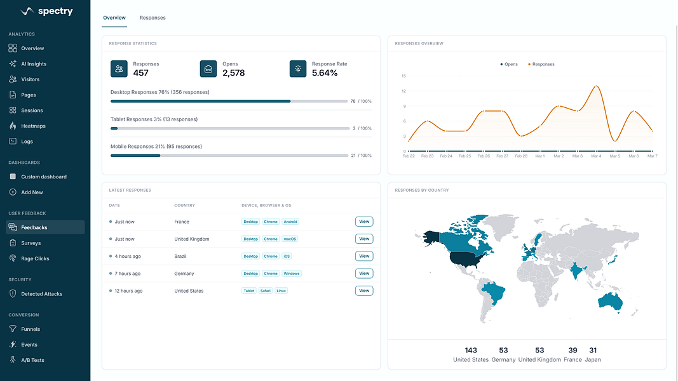Toggle the Opens series in chart legend

(x=509, y=64)
